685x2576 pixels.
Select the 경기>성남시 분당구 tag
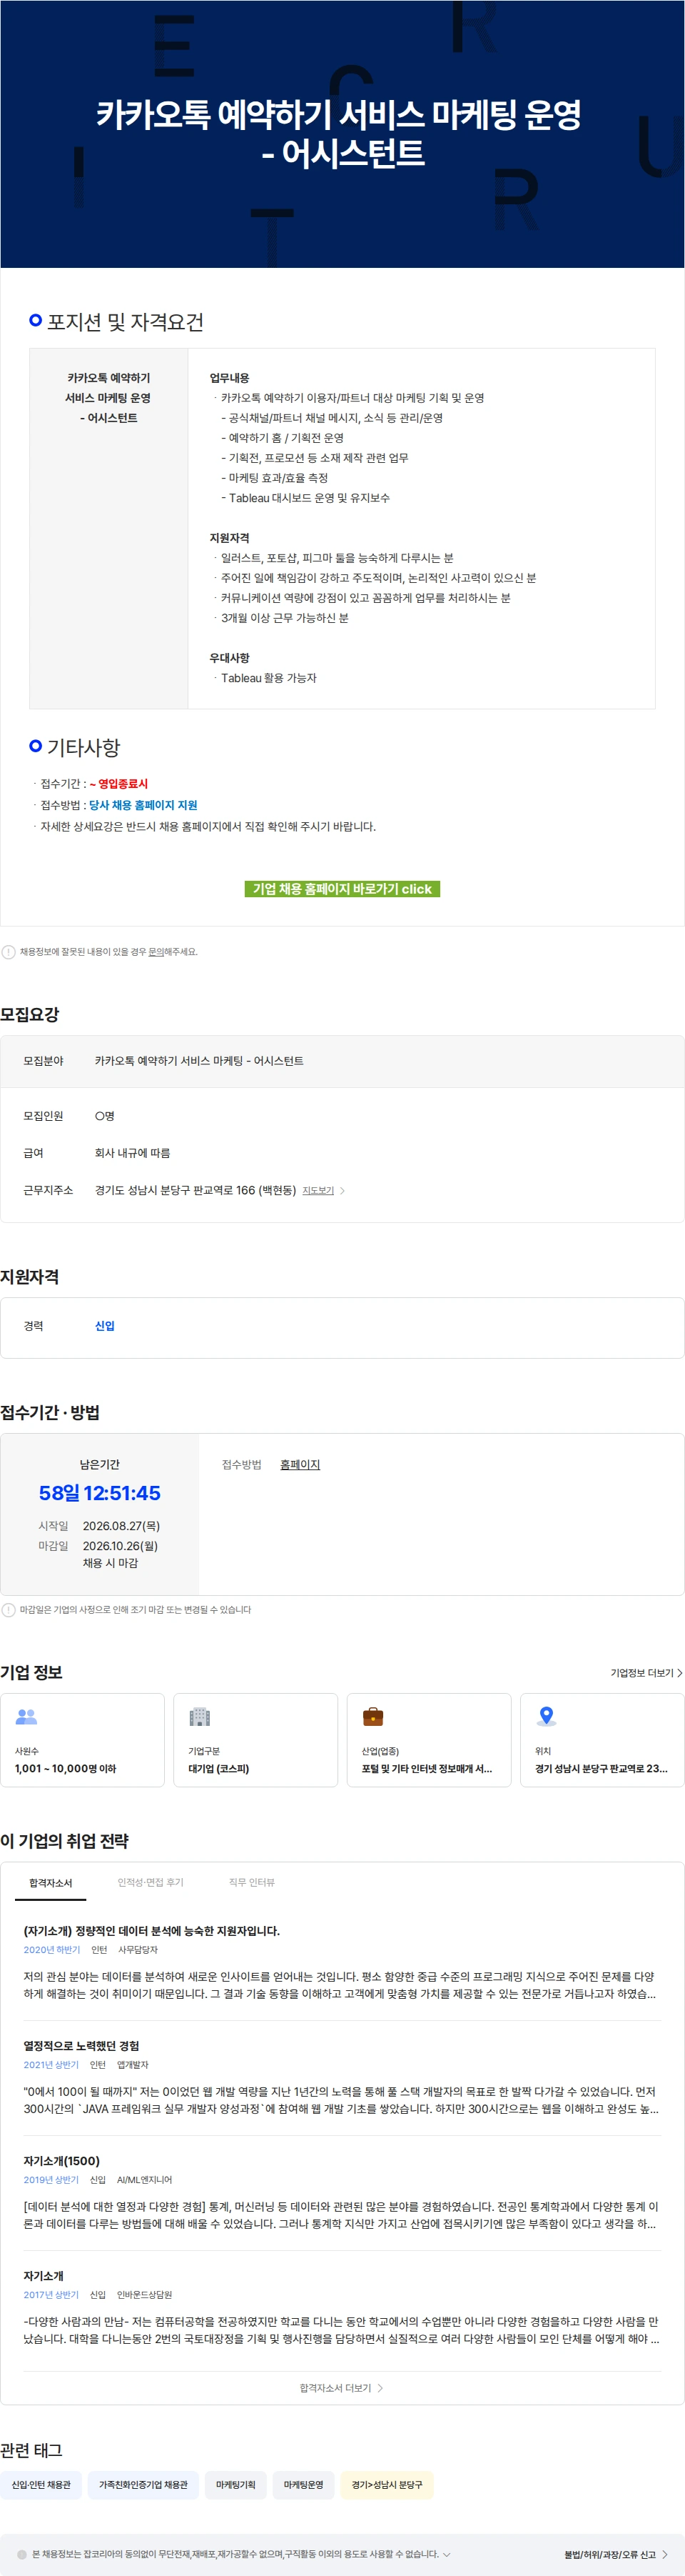click(x=387, y=2485)
